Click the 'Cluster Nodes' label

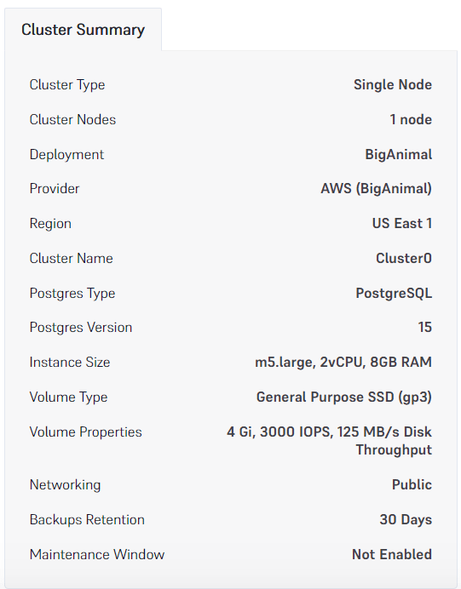coord(72,119)
